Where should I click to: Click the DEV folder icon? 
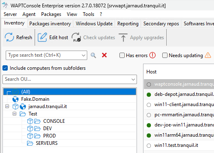coord(38,129)
